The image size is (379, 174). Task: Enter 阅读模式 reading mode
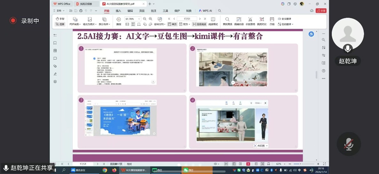coord(213,21)
